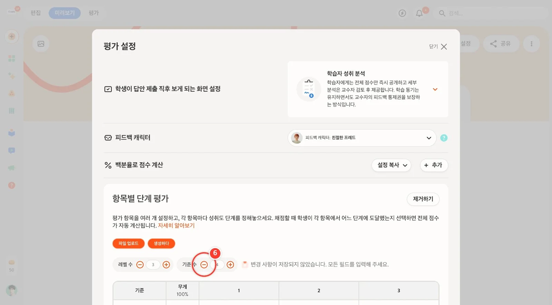The width and height of the screenshot is (552, 305).
Task: Open the 피드백 캐릭터 dropdown
Action: (x=362, y=138)
